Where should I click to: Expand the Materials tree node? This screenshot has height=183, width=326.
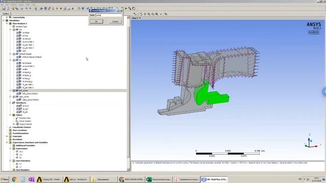click(x=7, y=136)
